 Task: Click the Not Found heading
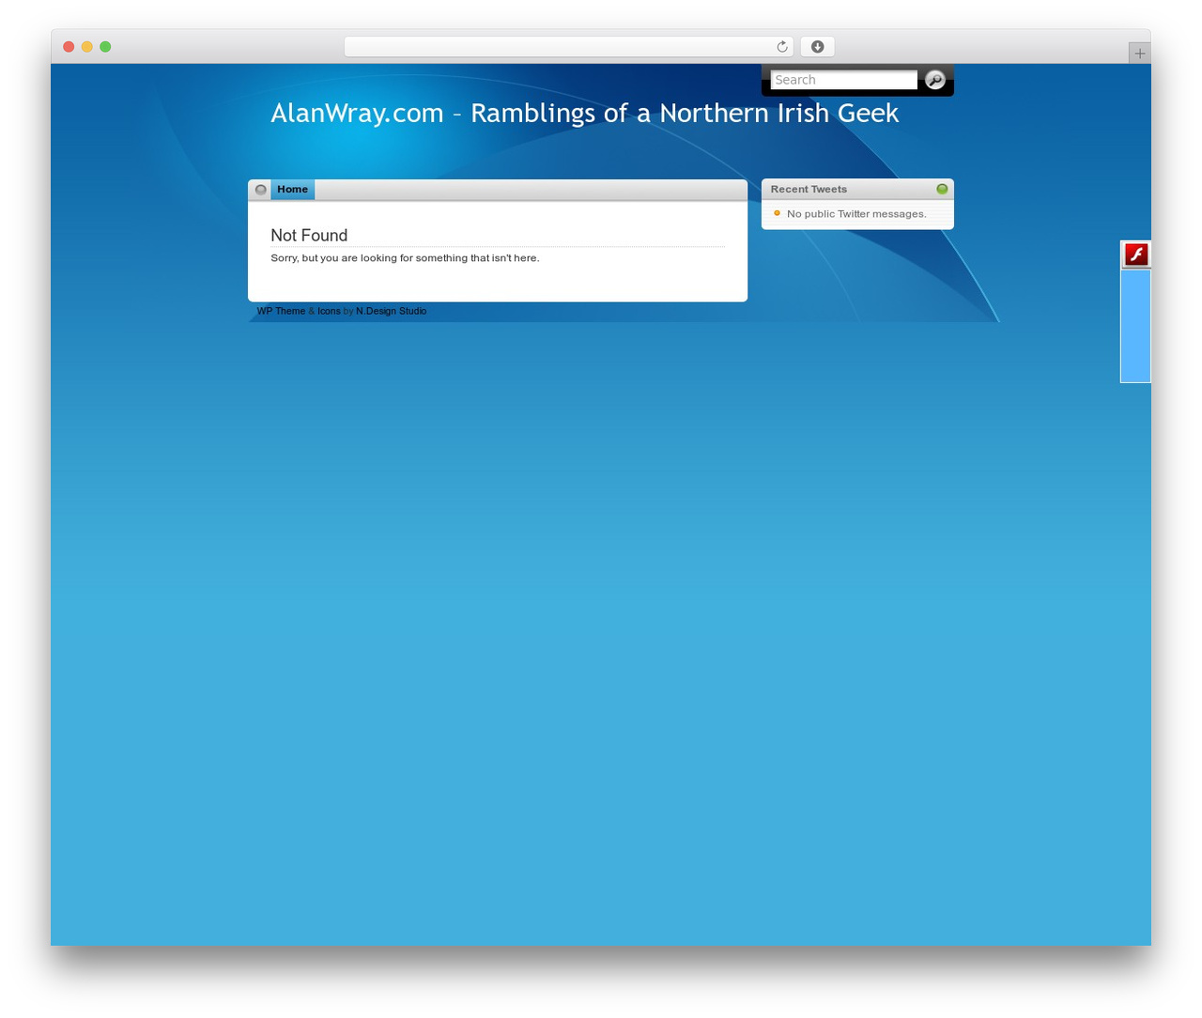click(x=309, y=236)
